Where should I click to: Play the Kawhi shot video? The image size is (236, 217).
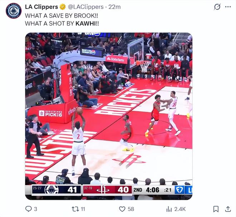pos(109,116)
